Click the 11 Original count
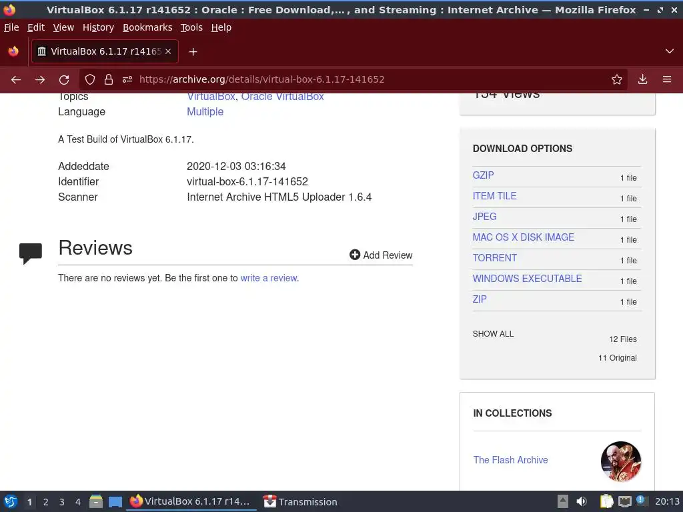This screenshot has height=512, width=683. 617,358
